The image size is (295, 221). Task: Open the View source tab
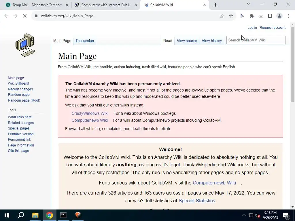click(x=187, y=41)
